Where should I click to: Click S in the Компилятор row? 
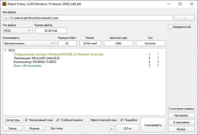click(149, 62)
